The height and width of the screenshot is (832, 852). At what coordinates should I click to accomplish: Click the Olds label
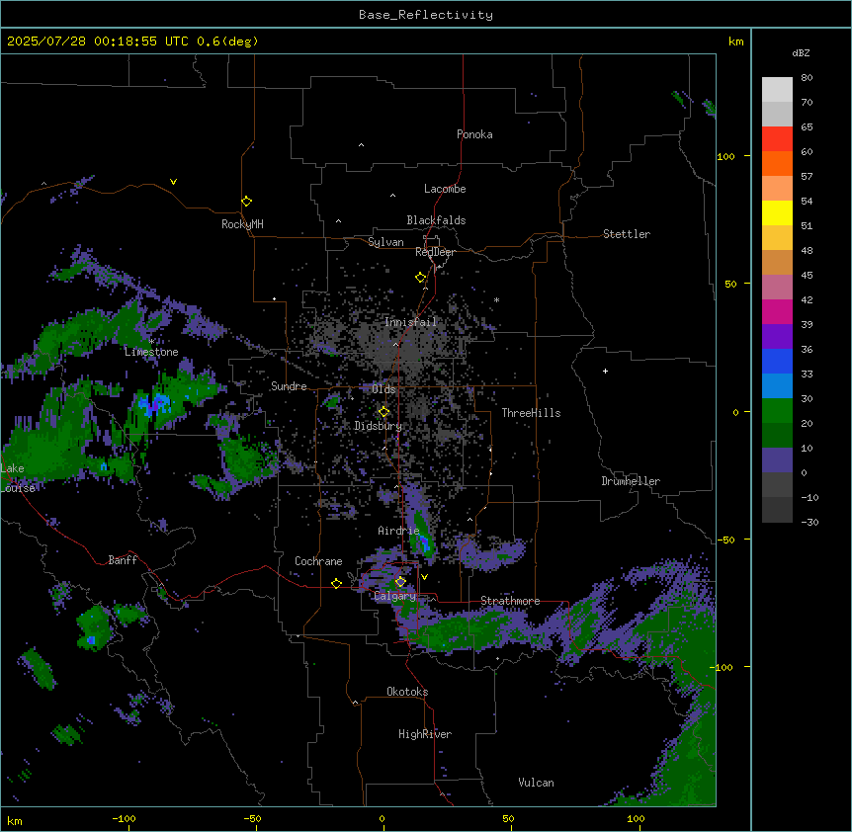pyautogui.click(x=383, y=389)
